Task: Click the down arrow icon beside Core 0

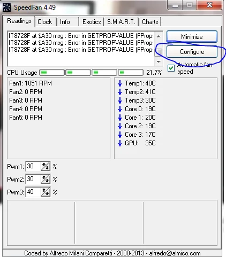Action: point(120,109)
